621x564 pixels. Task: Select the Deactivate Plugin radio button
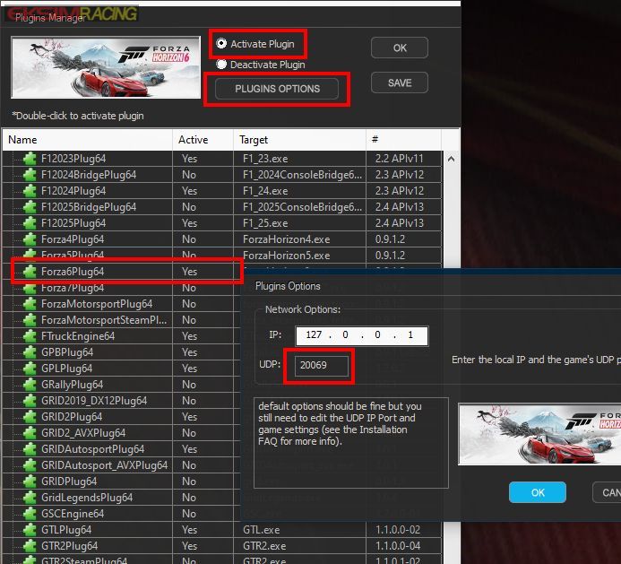point(221,65)
